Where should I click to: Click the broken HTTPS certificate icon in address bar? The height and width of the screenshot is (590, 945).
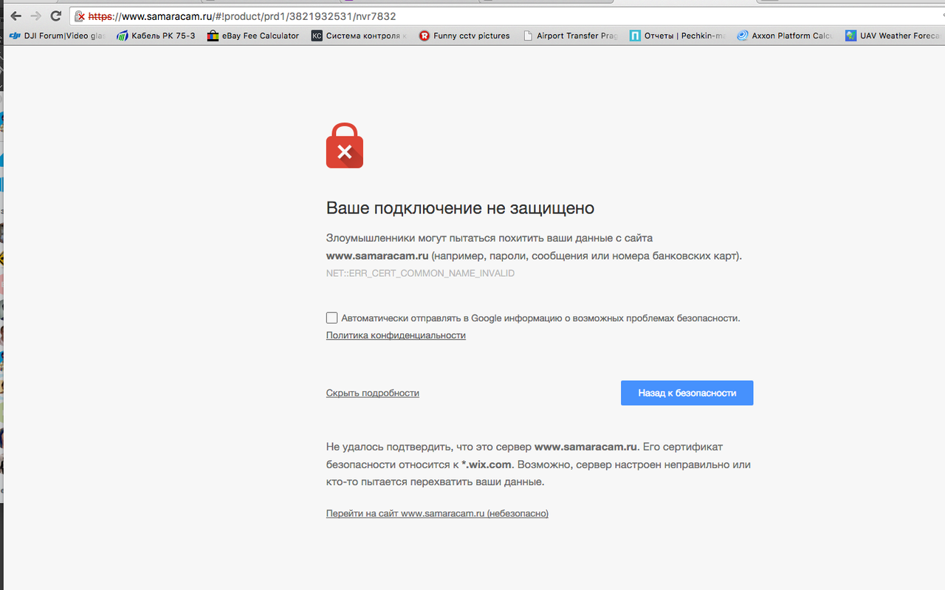(x=80, y=16)
